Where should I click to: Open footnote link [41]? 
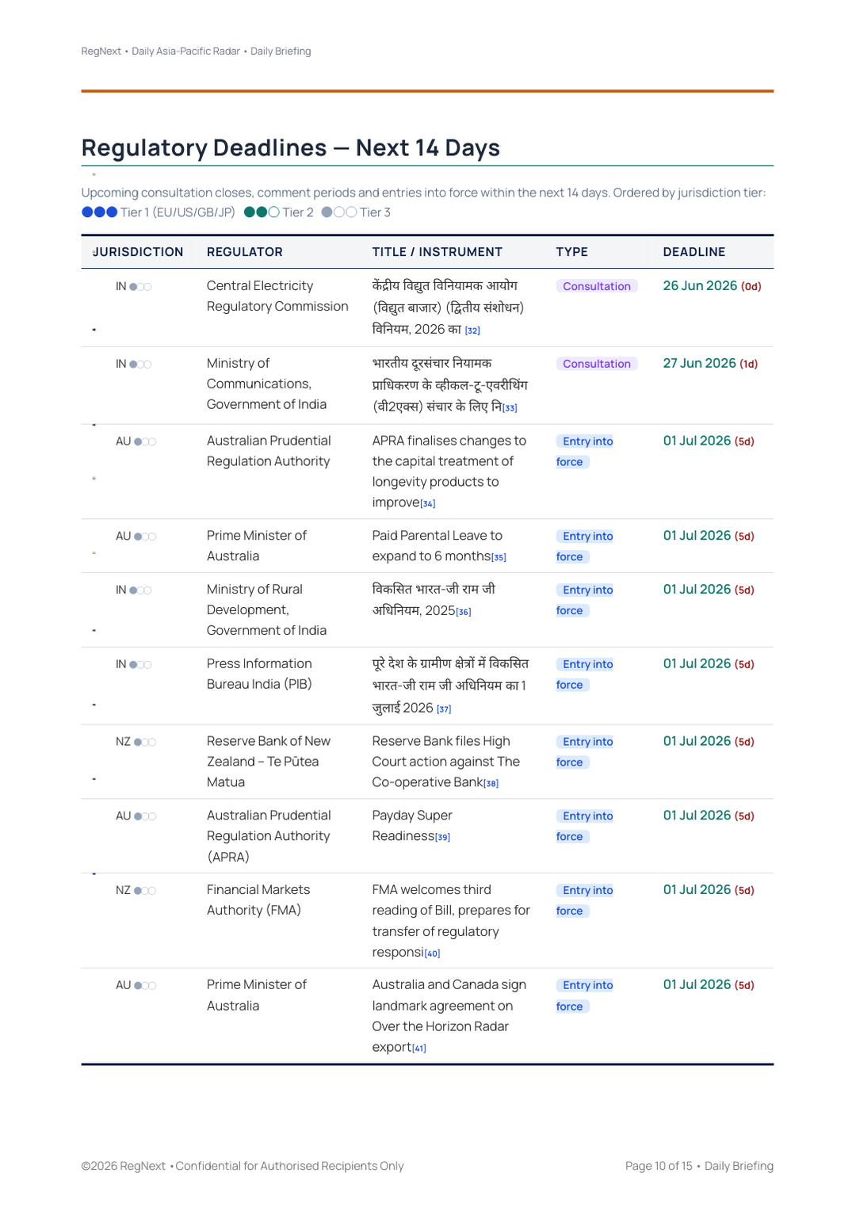418,1049
